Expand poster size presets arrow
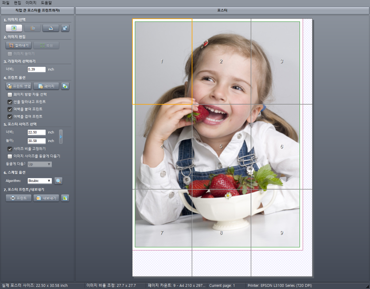The image size is (370, 289). click(x=61, y=136)
